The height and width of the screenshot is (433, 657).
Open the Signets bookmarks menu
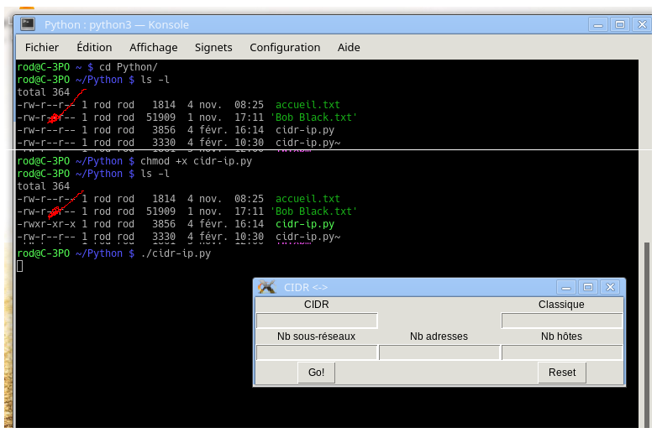(x=213, y=47)
